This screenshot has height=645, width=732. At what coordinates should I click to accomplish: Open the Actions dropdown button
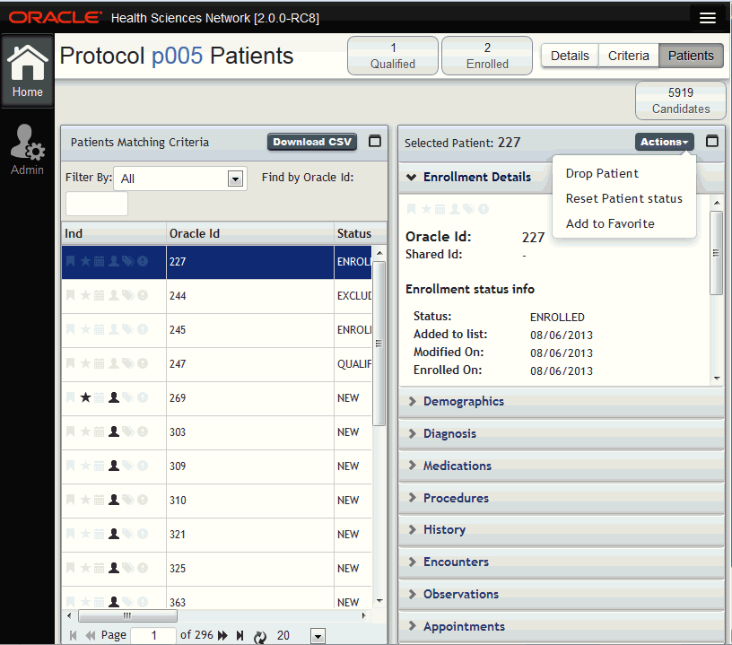(x=664, y=142)
